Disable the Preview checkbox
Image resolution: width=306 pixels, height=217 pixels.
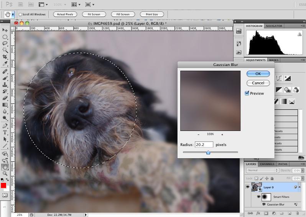[247, 93]
